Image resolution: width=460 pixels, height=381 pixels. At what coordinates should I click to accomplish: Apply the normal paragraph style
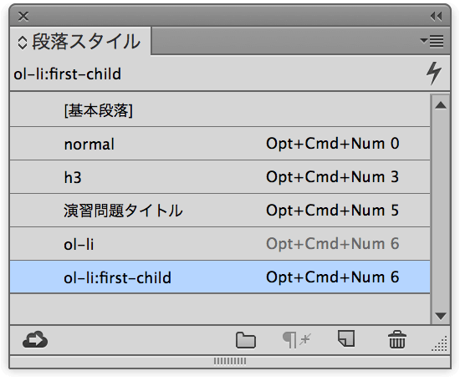tap(220, 144)
